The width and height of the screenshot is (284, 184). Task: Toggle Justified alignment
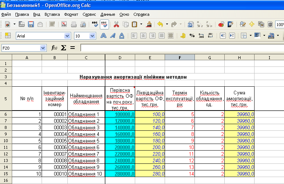pyautogui.click(x=162, y=36)
